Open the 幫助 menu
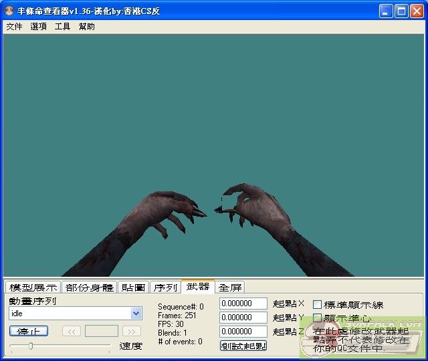This screenshot has height=361, width=428. pos(86,27)
